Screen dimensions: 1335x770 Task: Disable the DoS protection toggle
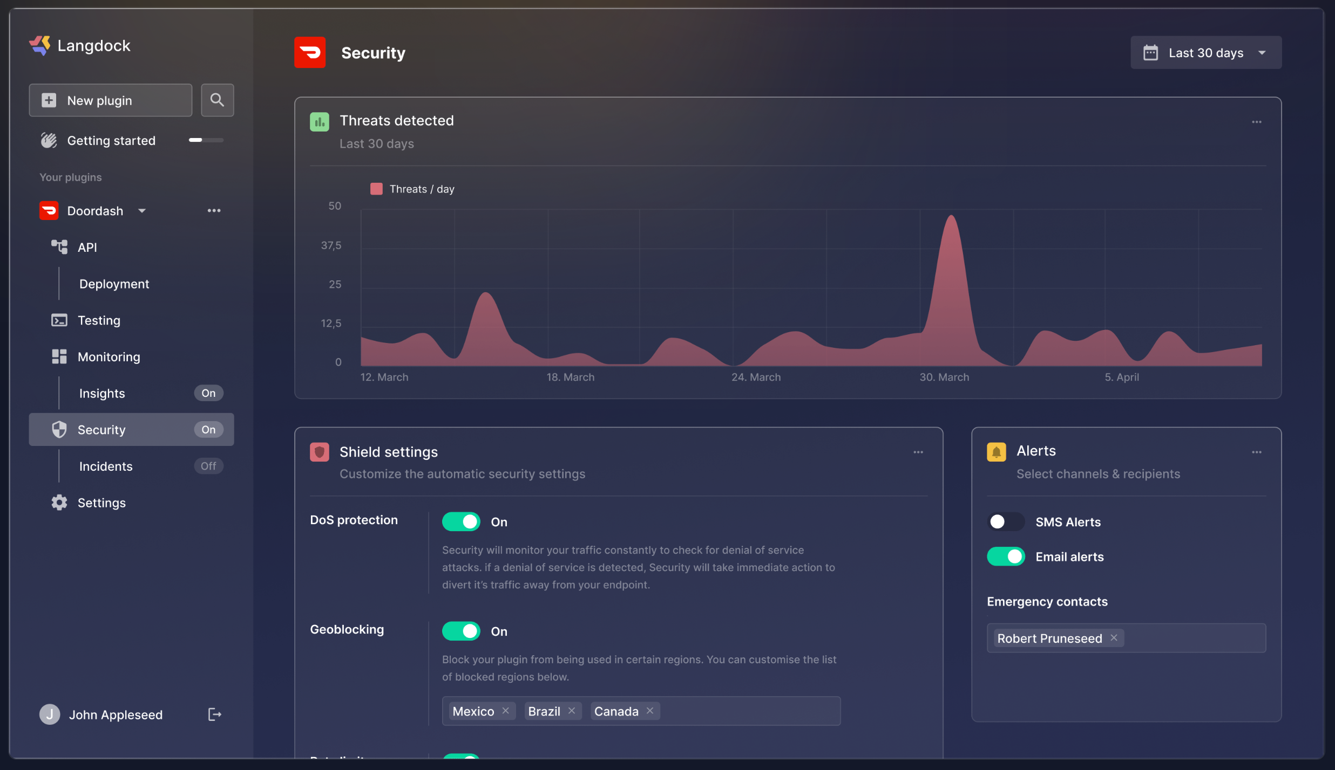click(x=461, y=521)
